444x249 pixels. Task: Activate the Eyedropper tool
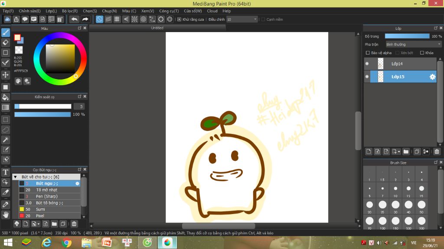click(x=5, y=204)
